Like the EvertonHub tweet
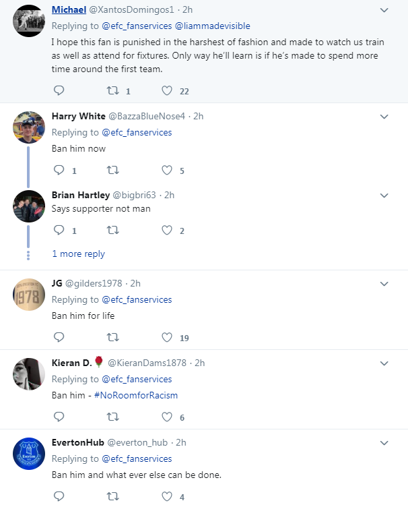 (167, 496)
